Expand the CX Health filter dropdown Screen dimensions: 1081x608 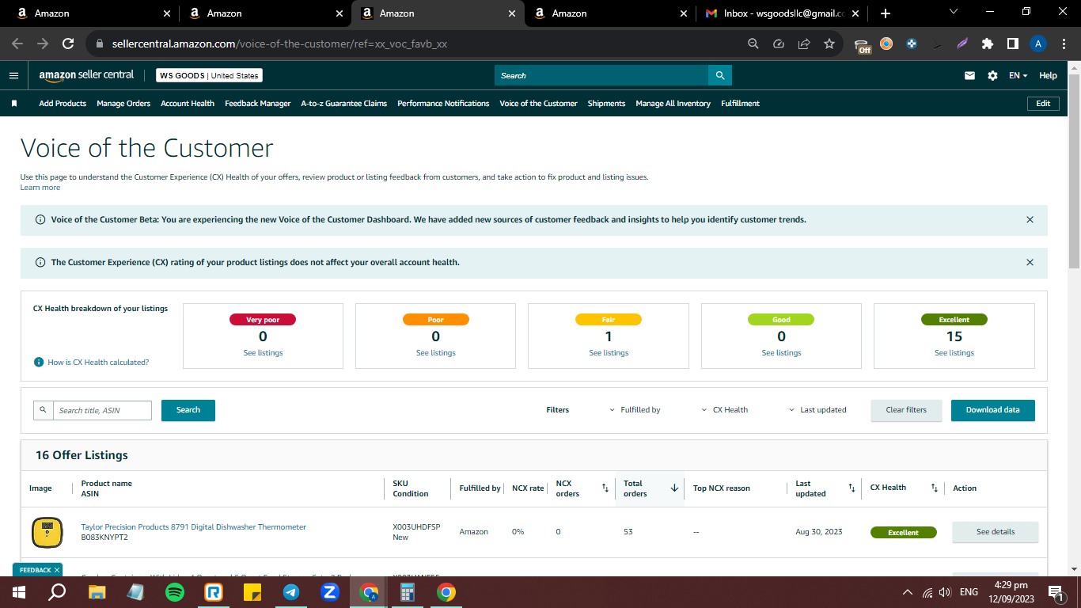coord(724,410)
